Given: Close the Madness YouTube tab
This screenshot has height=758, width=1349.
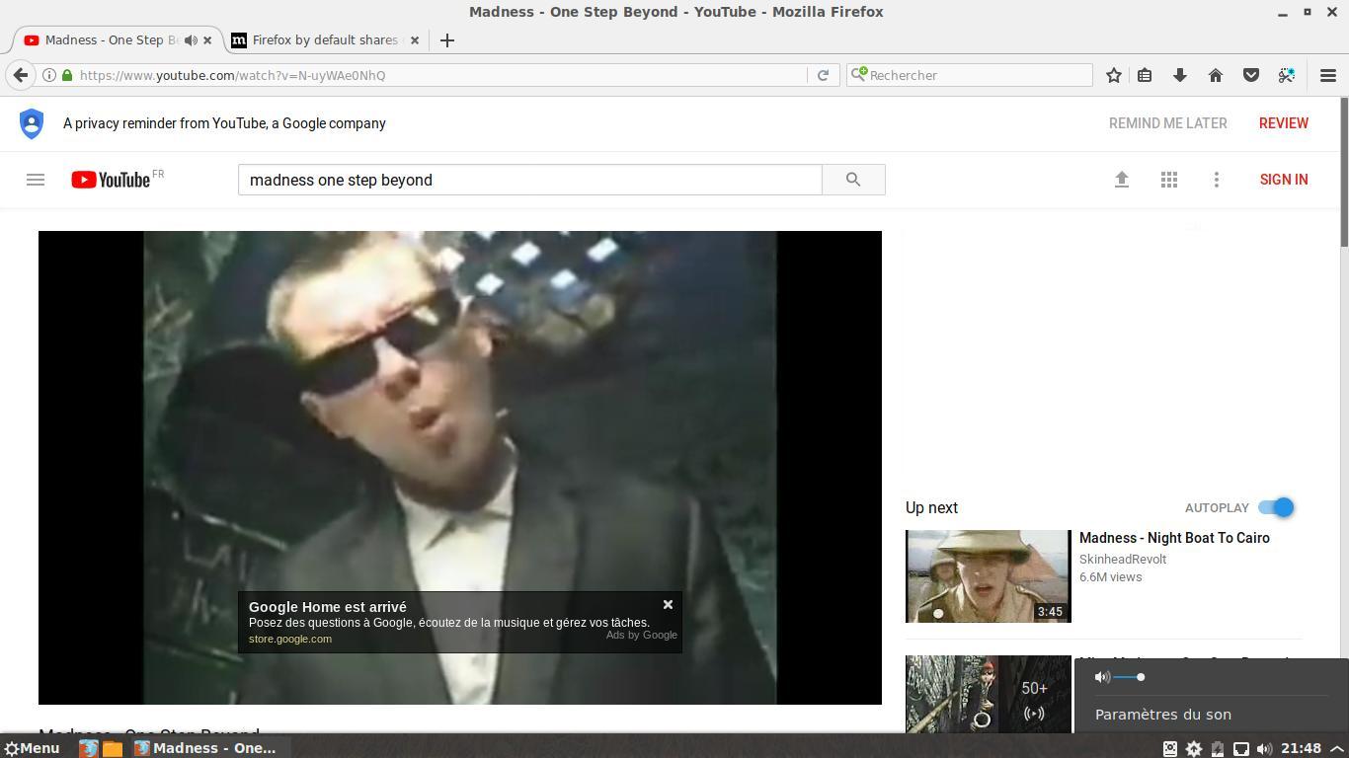Looking at the screenshot, I should click(x=207, y=40).
